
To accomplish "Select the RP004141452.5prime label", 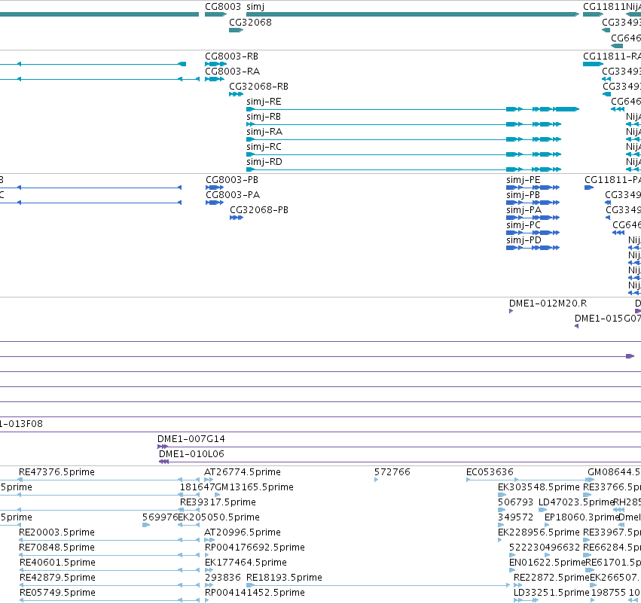I will click(x=255, y=593).
